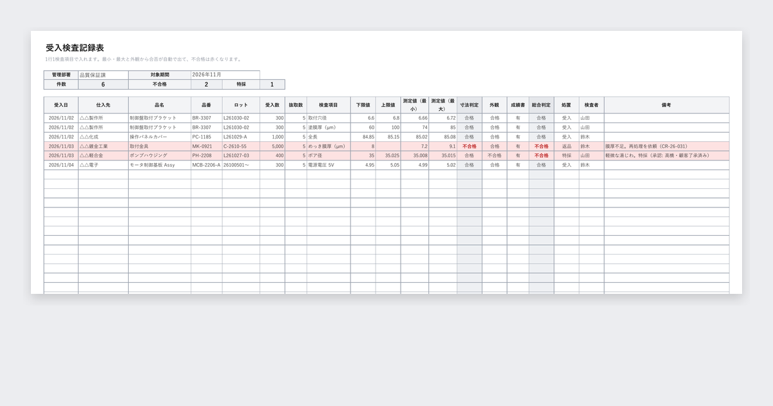Select the 受入日 column header

(61, 105)
